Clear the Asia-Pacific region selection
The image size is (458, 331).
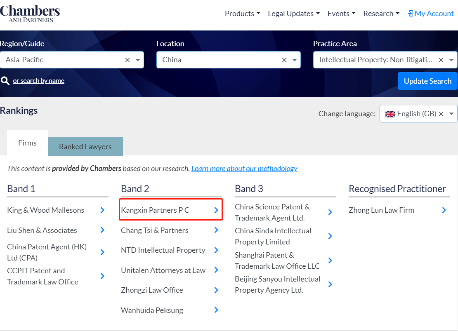(127, 60)
